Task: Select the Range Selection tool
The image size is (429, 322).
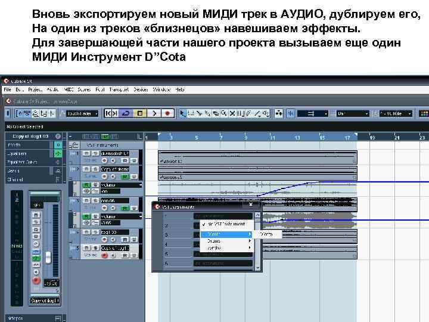Action: point(191,113)
